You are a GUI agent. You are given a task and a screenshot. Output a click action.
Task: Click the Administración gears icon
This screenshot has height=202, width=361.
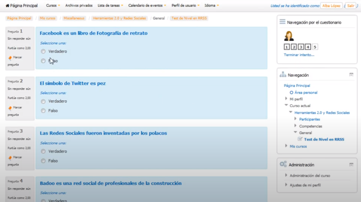point(283,164)
